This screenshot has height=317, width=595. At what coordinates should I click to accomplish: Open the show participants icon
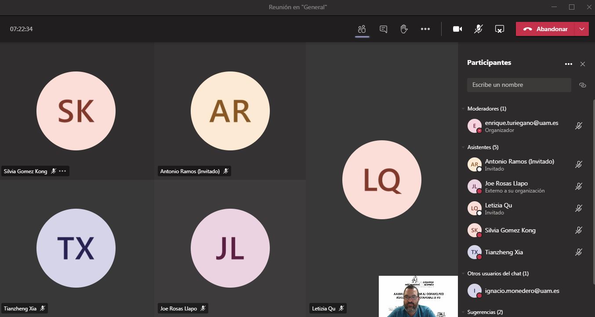(x=362, y=29)
